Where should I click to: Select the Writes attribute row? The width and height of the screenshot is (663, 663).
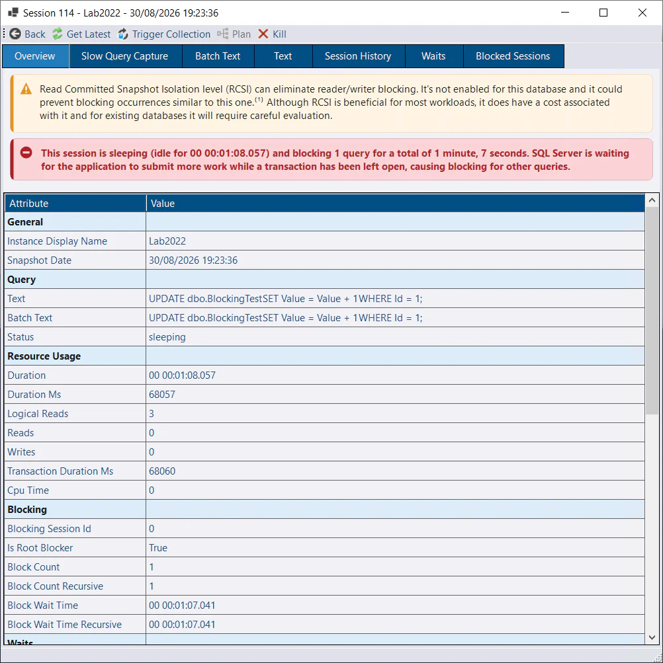click(325, 452)
